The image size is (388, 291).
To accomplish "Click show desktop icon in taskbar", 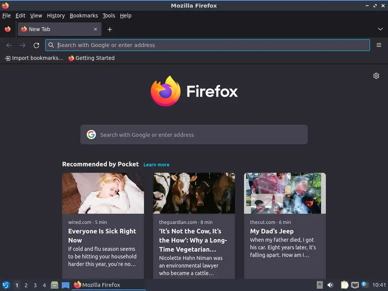I will tap(65, 285).
